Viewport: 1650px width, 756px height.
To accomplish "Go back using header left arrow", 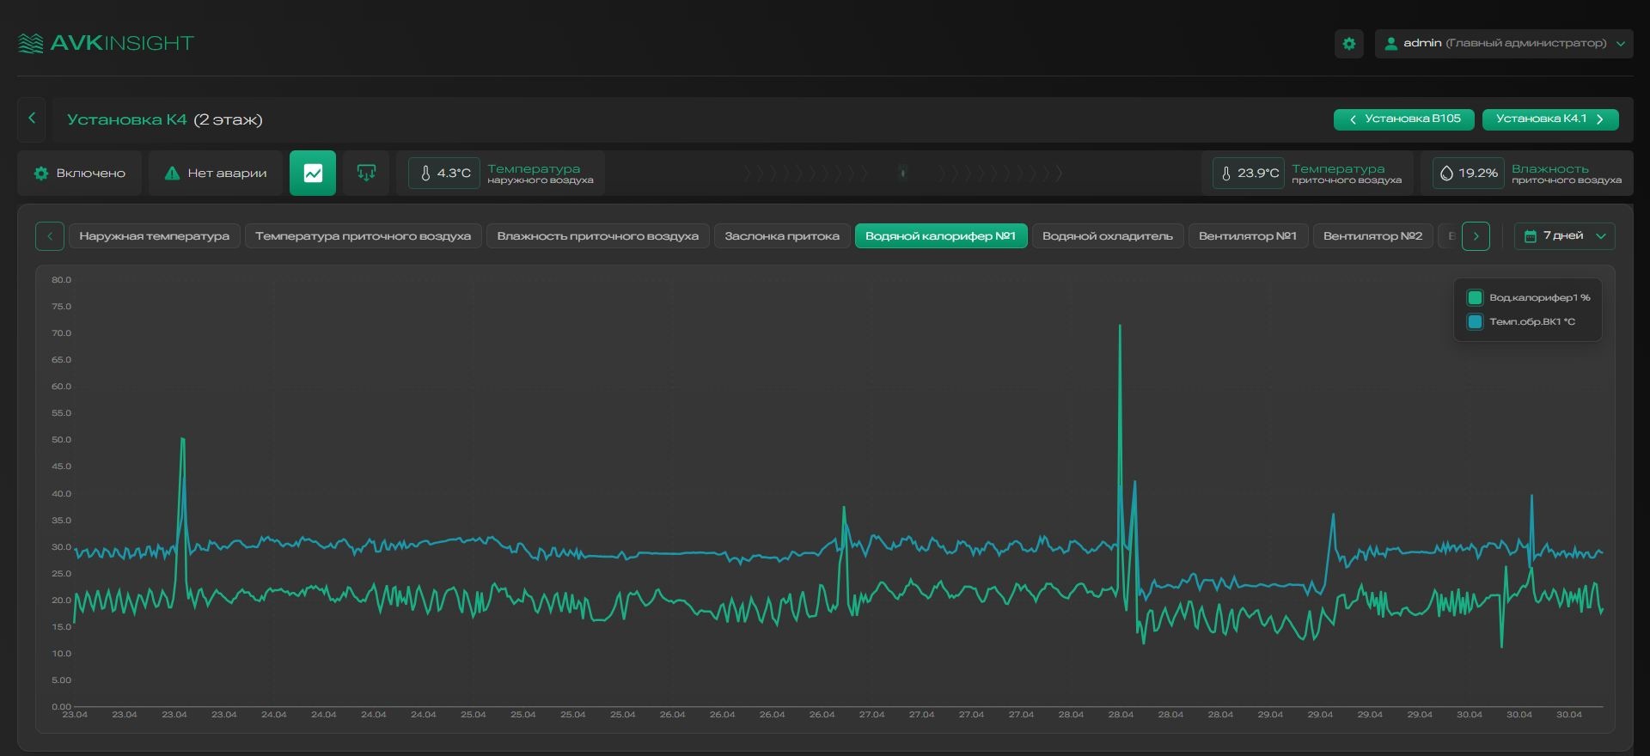I will 32,119.
